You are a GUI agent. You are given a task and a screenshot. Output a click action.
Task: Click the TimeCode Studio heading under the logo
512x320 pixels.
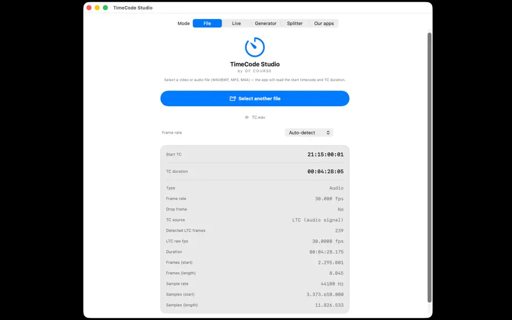click(x=255, y=64)
